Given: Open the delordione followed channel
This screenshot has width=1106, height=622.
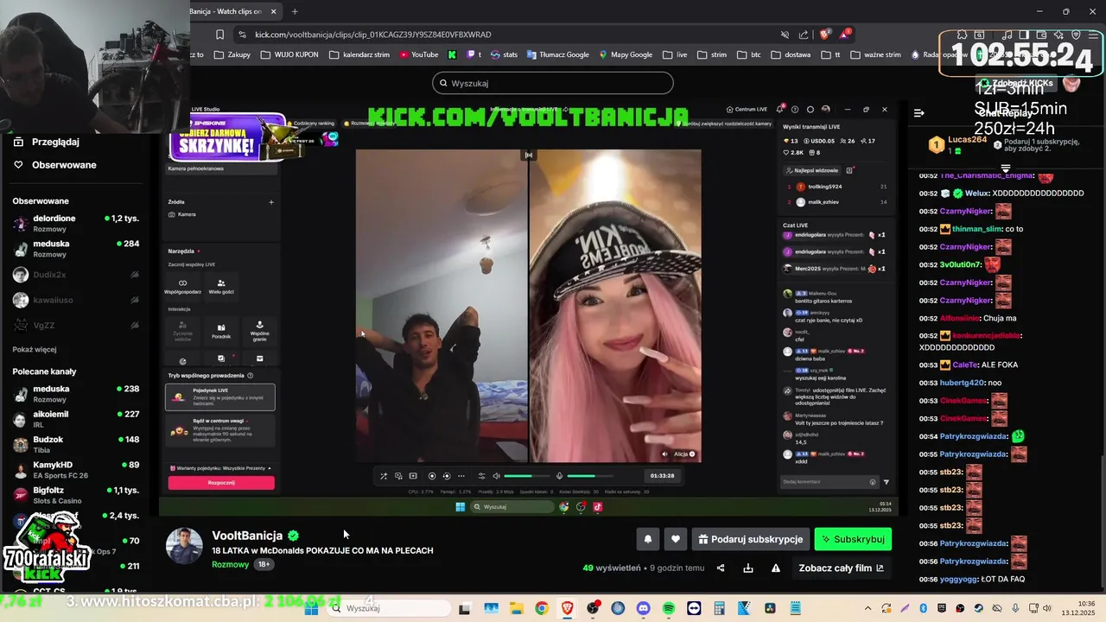Looking at the screenshot, I should pyautogui.click(x=76, y=224).
